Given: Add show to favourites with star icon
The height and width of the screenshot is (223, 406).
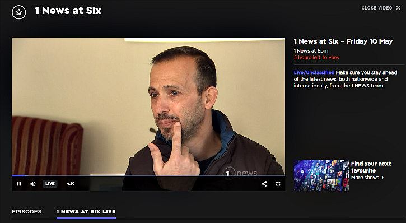Looking at the screenshot, I should 19,12.
